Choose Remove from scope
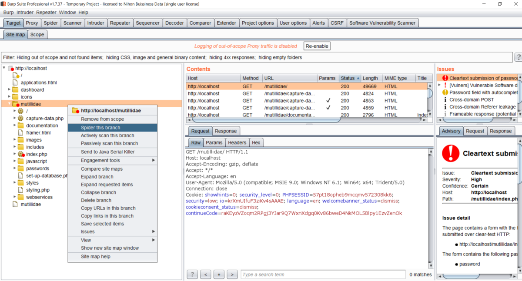Image resolution: width=522 pixels, height=281 pixels. tap(112, 119)
